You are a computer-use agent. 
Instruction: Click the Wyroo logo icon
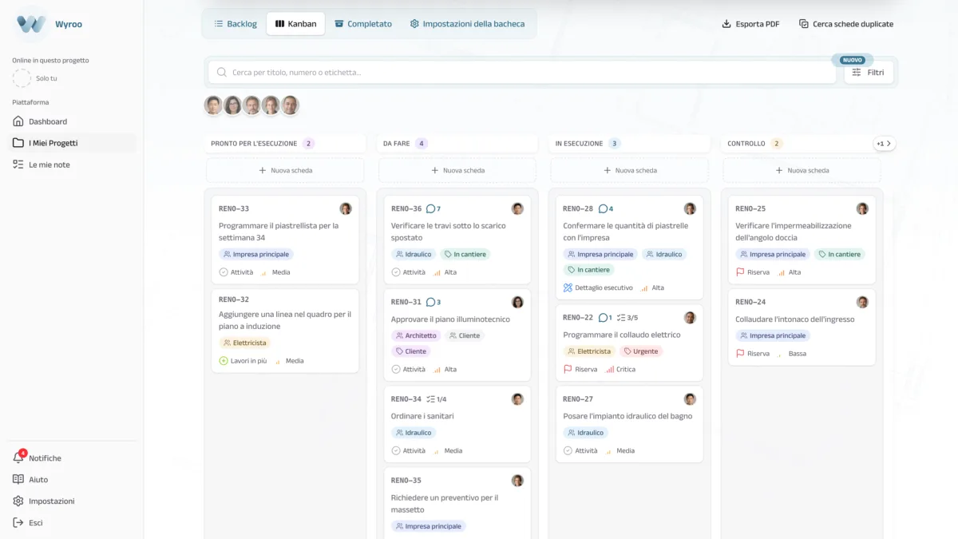31,24
